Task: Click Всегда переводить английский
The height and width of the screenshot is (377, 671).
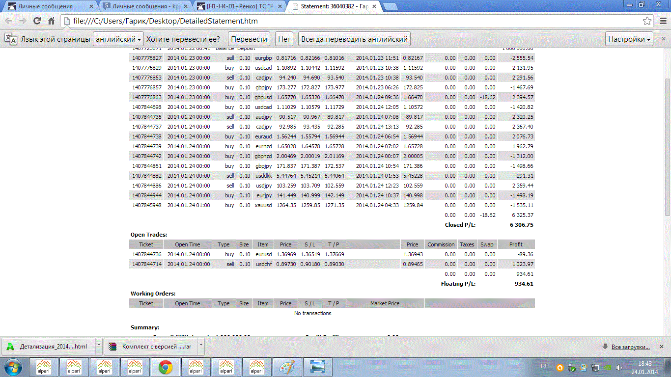Action: [354, 39]
